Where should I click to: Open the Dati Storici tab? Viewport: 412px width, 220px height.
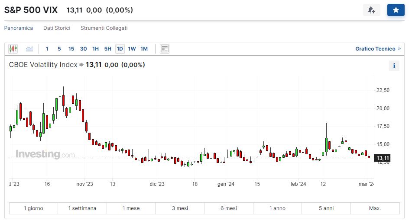pos(57,28)
